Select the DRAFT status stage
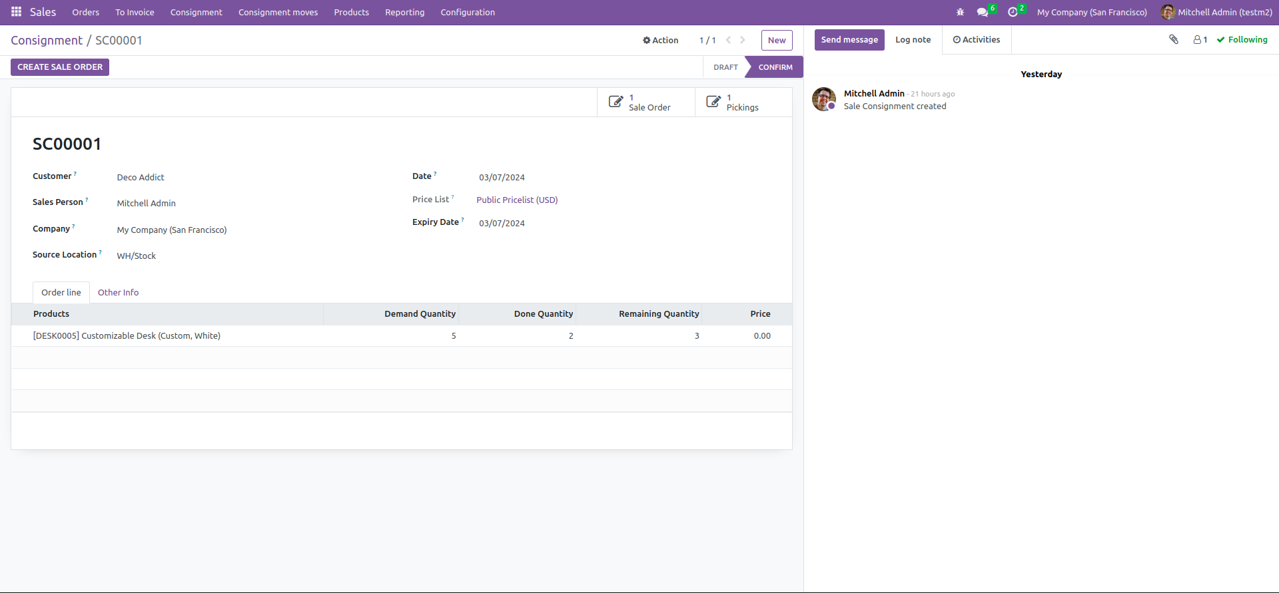This screenshot has height=593, width=1279. click(x=725, y=67)
